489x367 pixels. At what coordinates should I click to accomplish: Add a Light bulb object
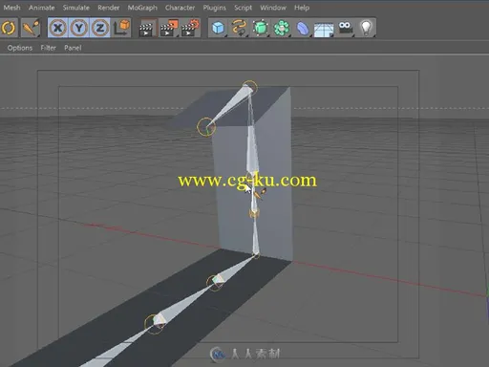(366, 28)
